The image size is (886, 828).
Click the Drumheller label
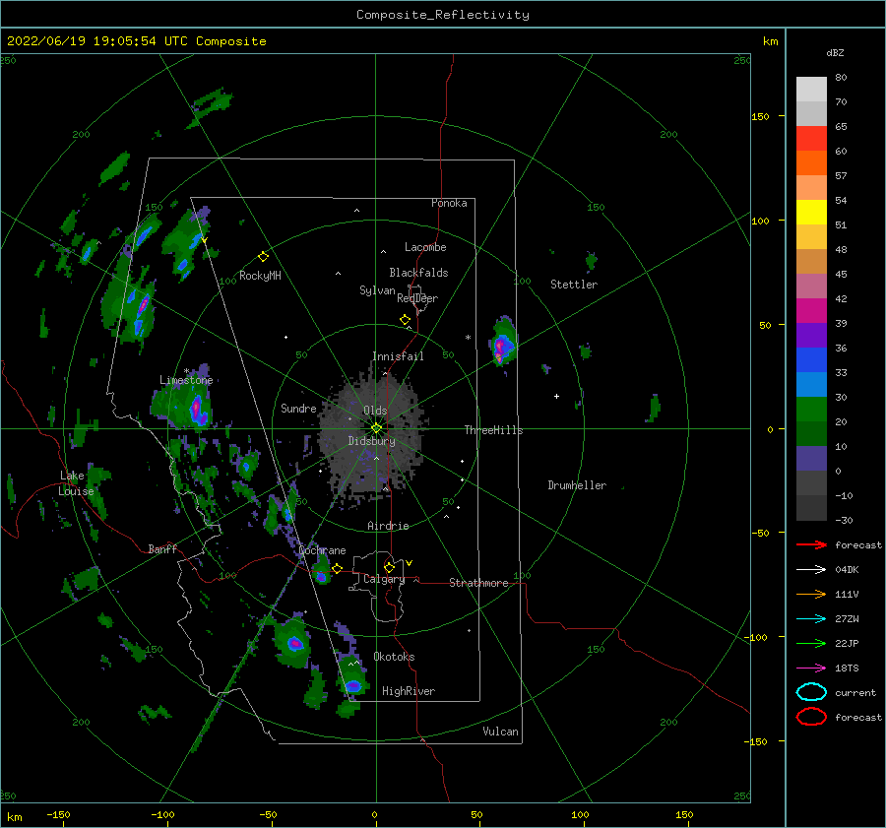[x=577, y=485]
